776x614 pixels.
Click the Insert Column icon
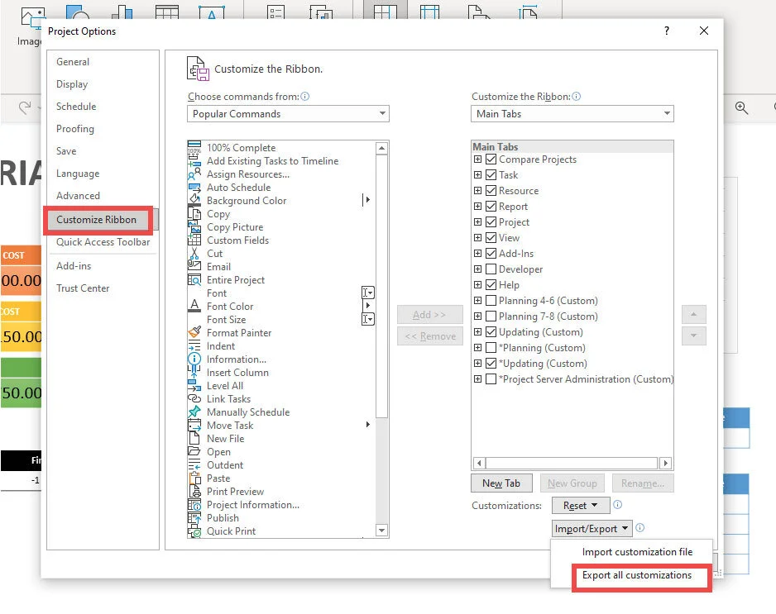(x=194, y=372)
